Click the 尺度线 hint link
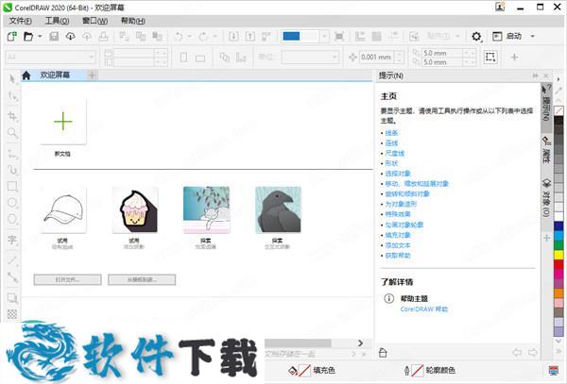The width and height of the screenshot is (567, 384). tap(395, 154)
